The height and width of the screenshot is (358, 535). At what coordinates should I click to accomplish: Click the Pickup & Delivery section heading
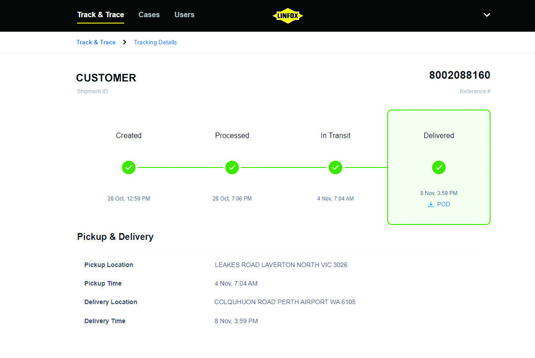point(115,237)
